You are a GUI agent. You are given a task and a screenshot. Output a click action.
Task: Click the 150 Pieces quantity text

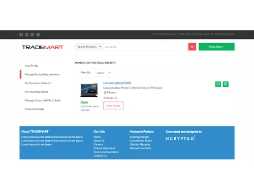[110, 93]
